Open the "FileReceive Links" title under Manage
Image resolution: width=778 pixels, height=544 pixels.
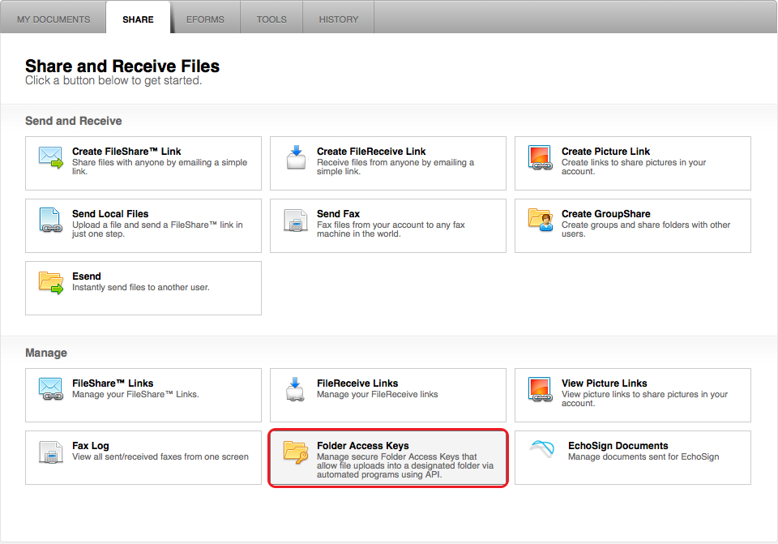[357, 383]
